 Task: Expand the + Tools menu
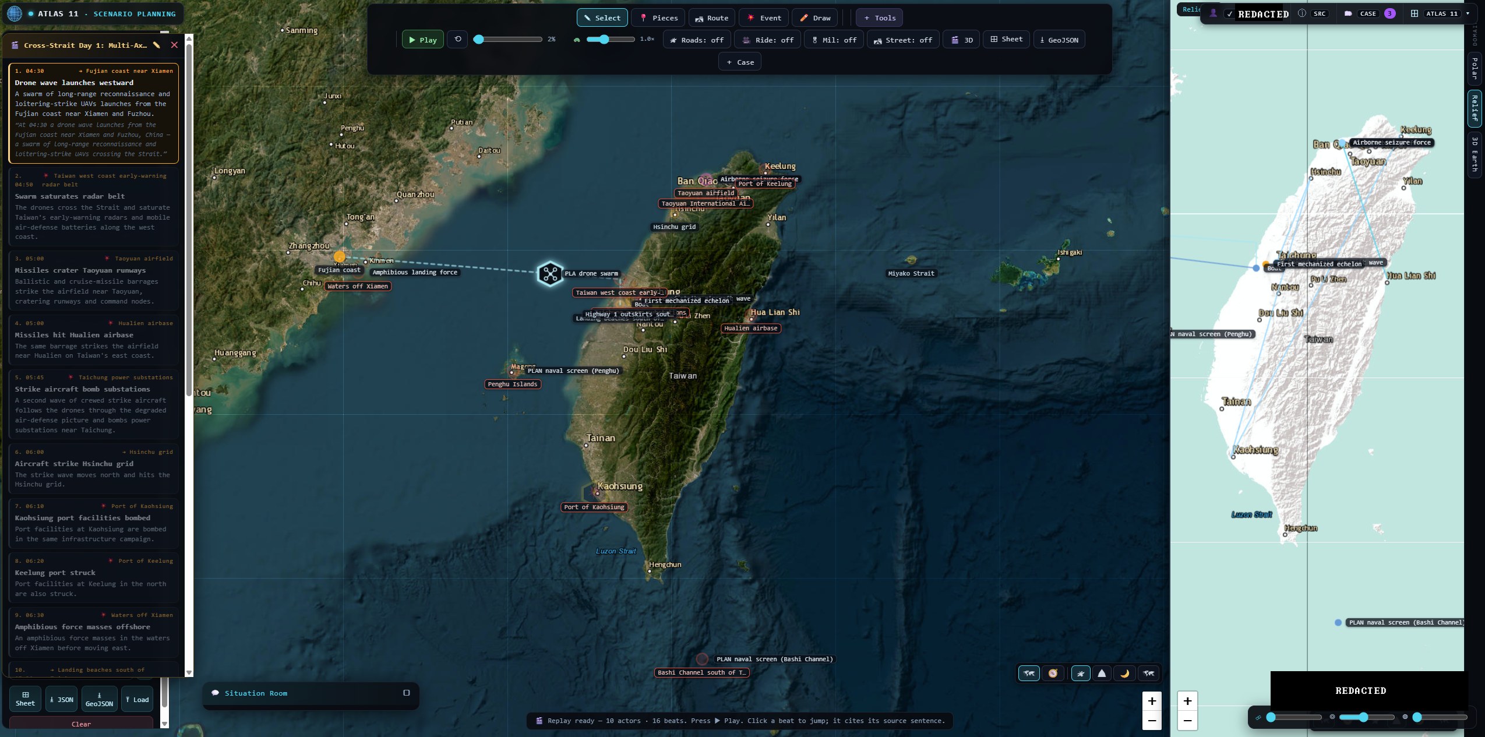pyautogui.click(x=879, y=17)
